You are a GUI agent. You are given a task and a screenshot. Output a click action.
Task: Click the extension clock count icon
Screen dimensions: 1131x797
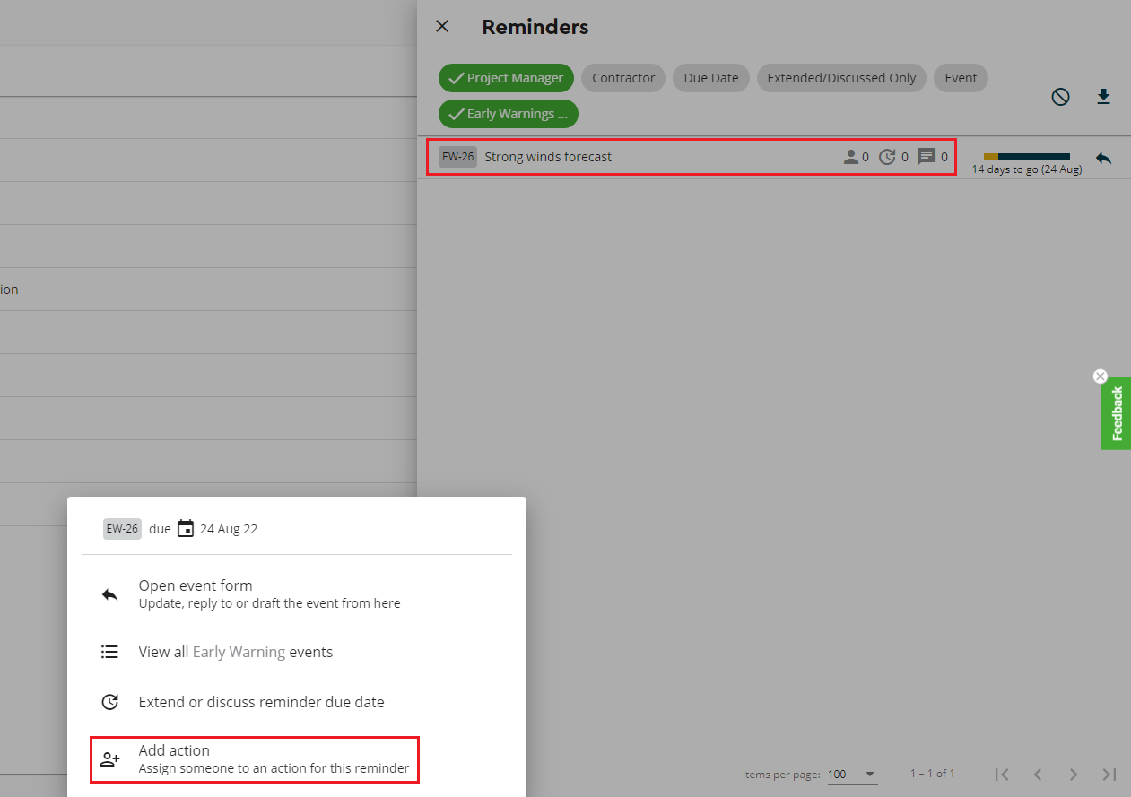[x=887, y=157]
